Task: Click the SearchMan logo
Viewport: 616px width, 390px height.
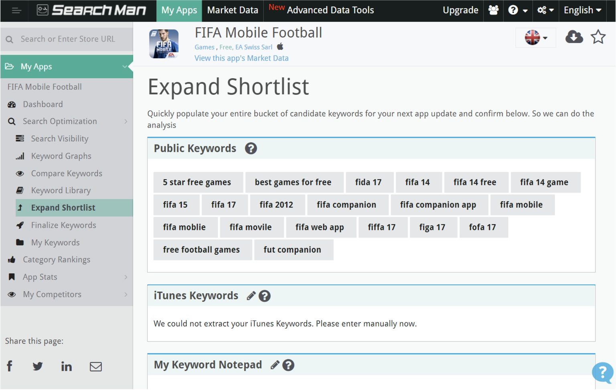Action: (91, 10)
